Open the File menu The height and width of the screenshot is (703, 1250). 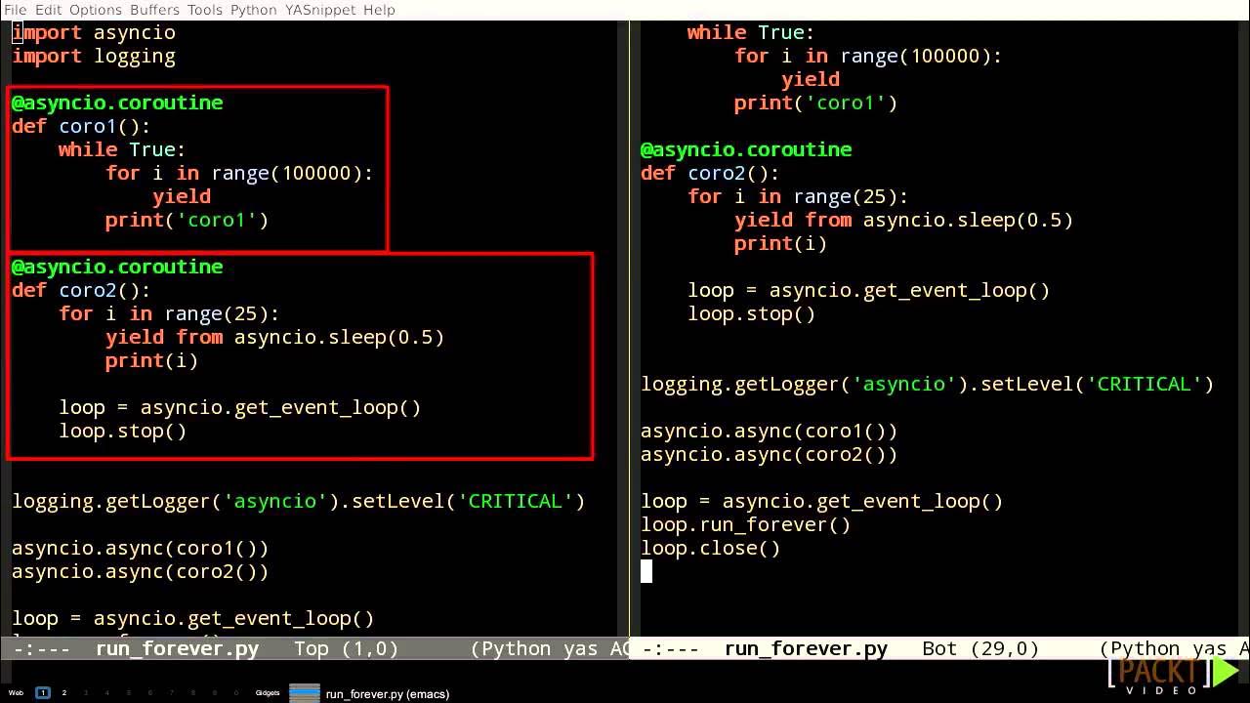point(16,10)
